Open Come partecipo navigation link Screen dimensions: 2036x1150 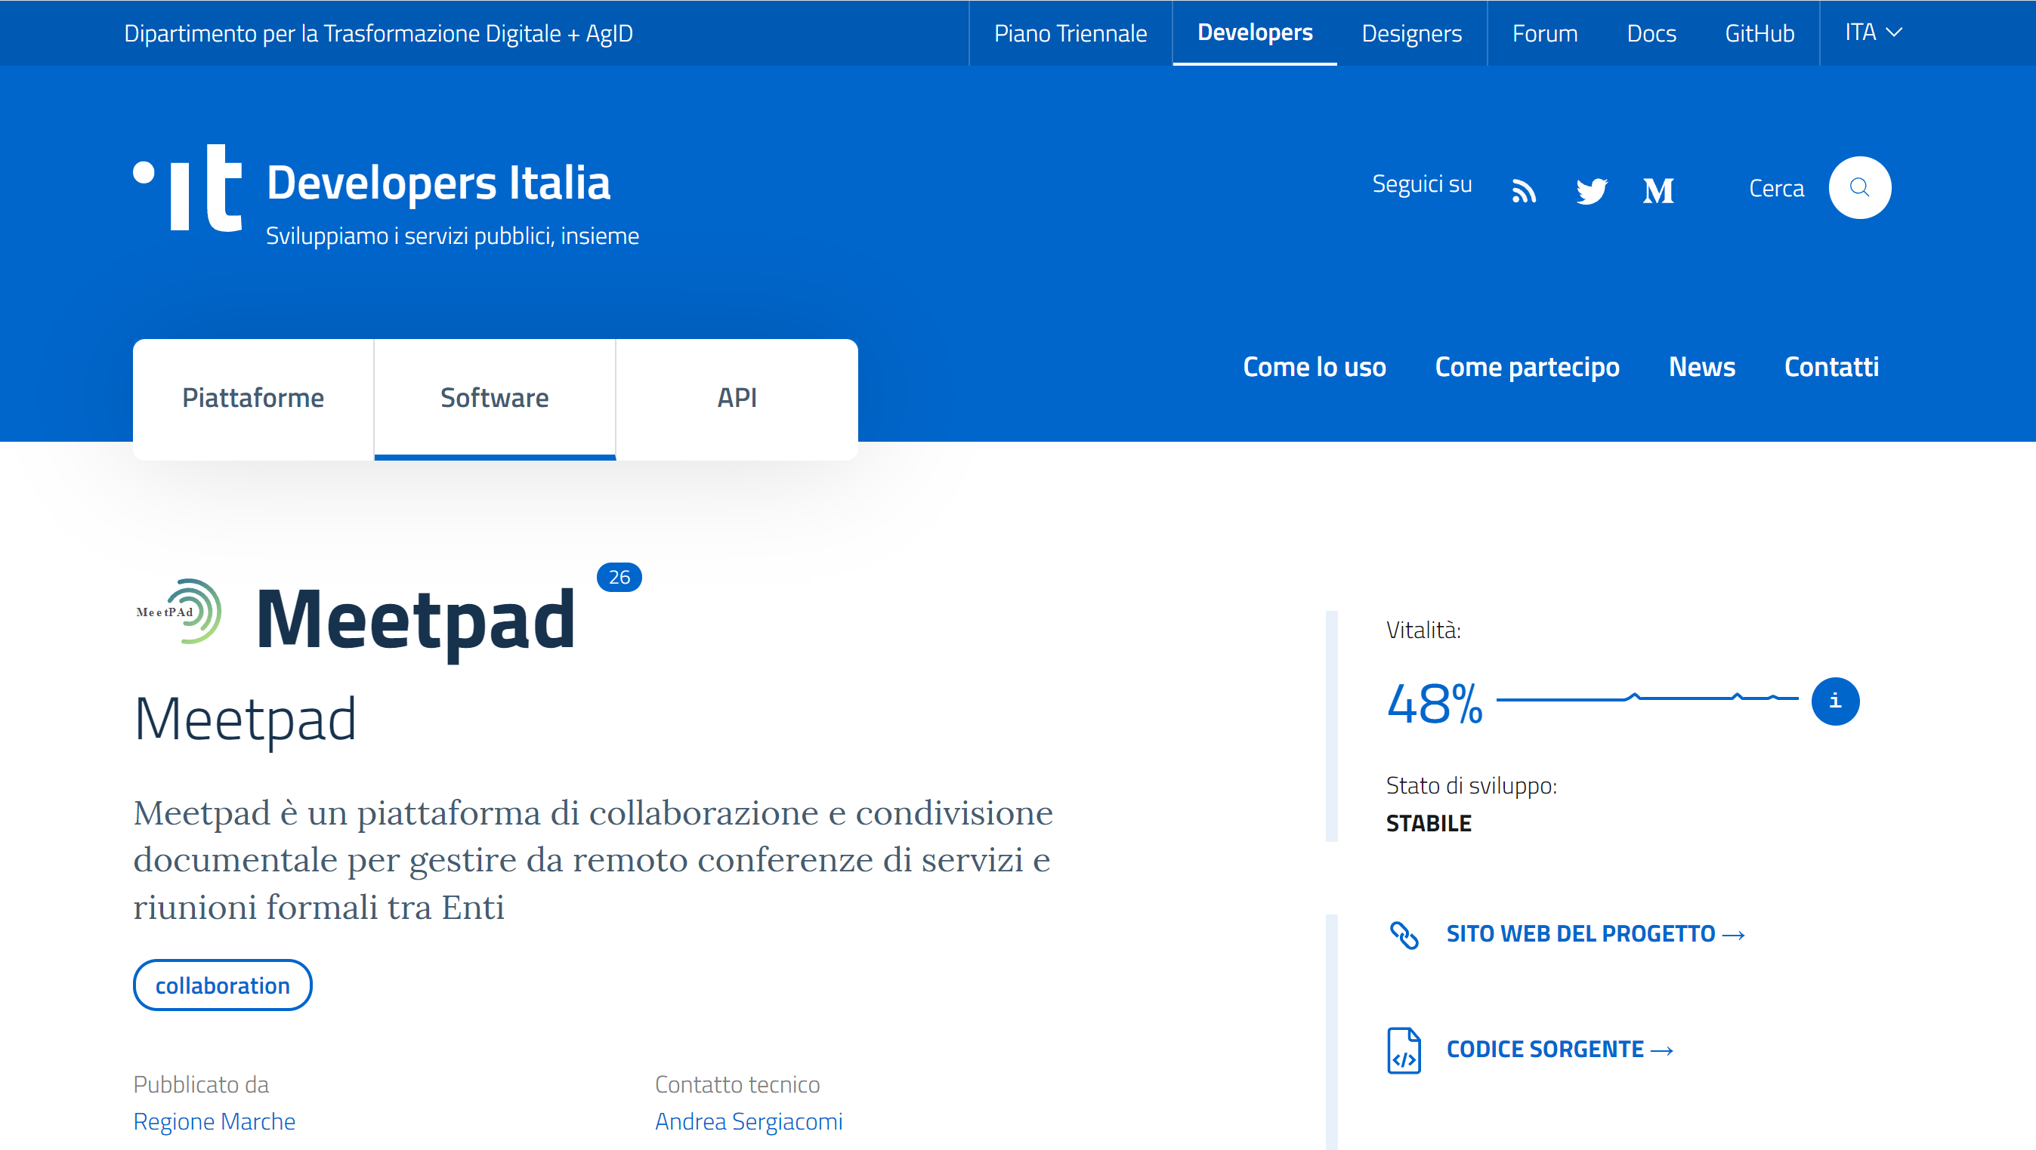coord(1527,367)
